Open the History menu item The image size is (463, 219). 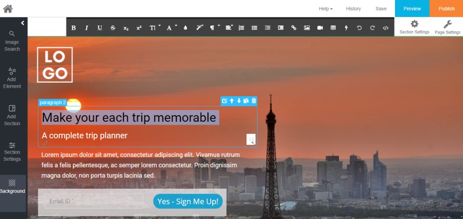[x=354, y=9]
